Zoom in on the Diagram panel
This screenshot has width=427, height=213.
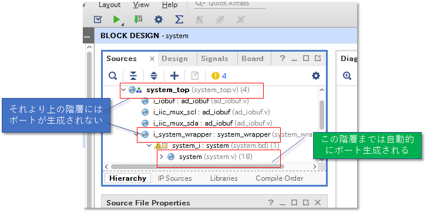pos(347,76)
